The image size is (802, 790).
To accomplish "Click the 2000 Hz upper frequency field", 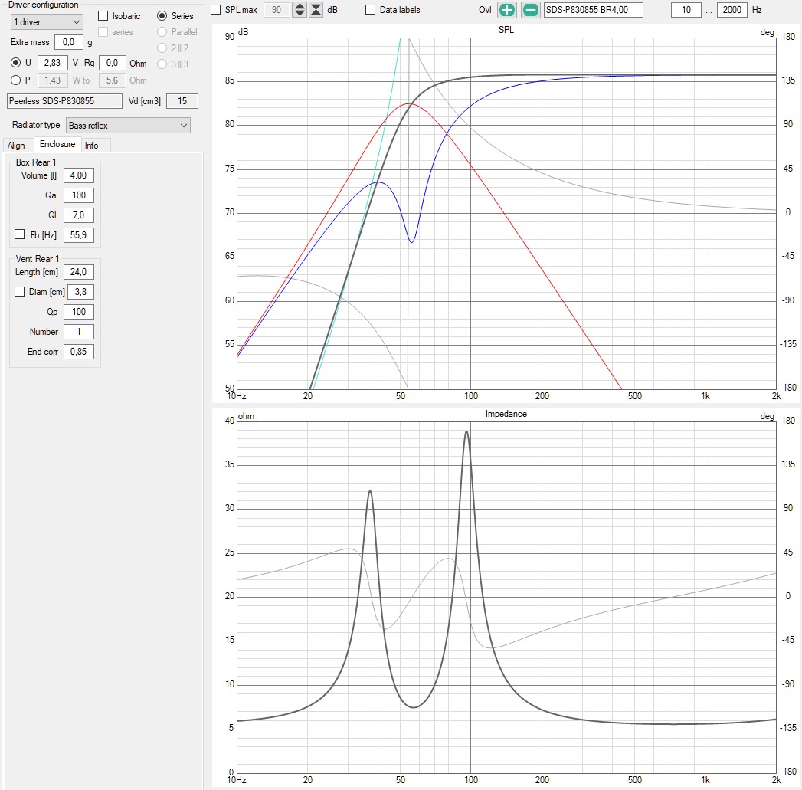I will (732, 10).
